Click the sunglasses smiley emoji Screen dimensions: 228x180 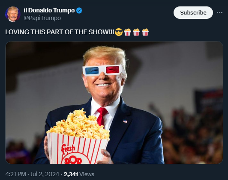(x=119, y=32)
